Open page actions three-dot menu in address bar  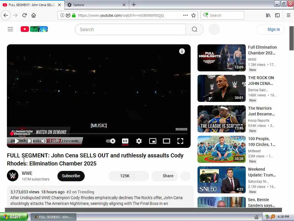pos(185,16)
